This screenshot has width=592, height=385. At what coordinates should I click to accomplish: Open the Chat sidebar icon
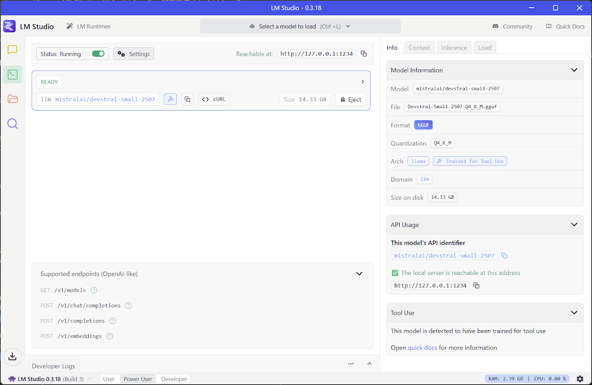pyautogui.click(x=12, y=50)
